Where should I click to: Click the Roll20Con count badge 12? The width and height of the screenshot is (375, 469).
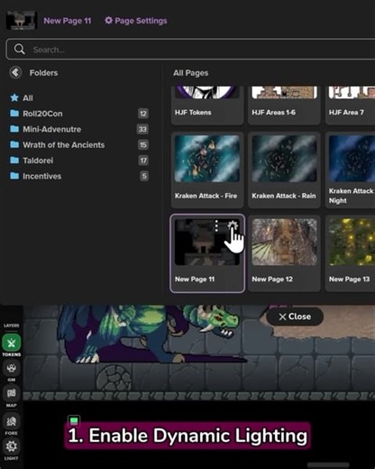tap(143, 114)
